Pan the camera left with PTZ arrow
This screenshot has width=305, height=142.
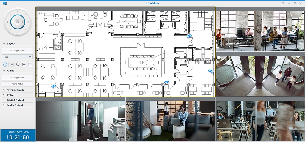pos(7,22)
